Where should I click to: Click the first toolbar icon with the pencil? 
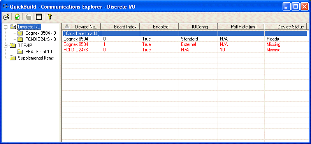(x=6, y=17)
